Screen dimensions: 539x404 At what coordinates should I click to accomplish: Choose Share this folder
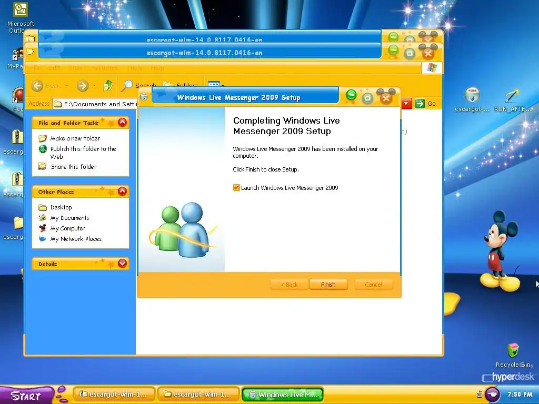point(74,167)
